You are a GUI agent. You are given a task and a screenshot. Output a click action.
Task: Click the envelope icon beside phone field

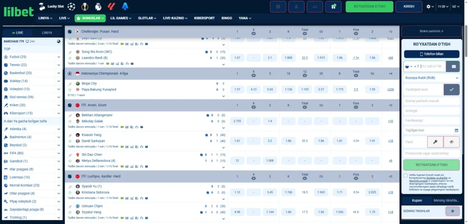pos(454,66)
